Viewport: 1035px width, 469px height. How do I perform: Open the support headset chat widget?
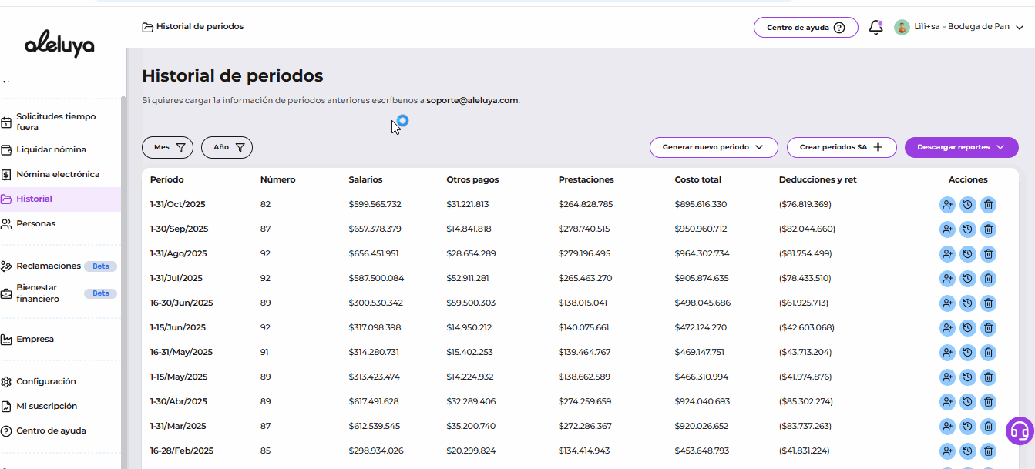[x=1020, y=430]
